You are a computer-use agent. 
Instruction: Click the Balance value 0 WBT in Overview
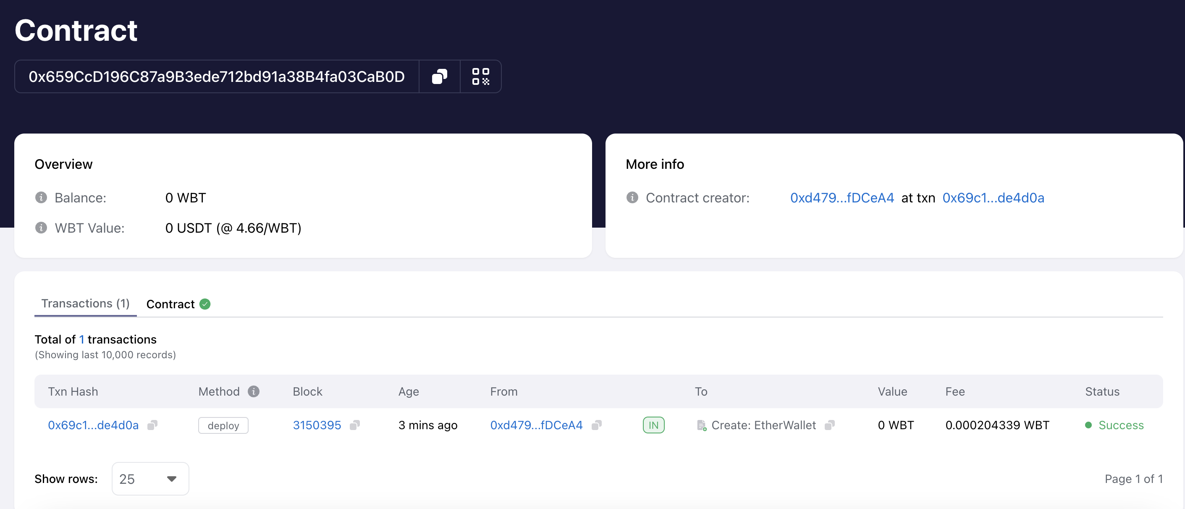[186, 197]
